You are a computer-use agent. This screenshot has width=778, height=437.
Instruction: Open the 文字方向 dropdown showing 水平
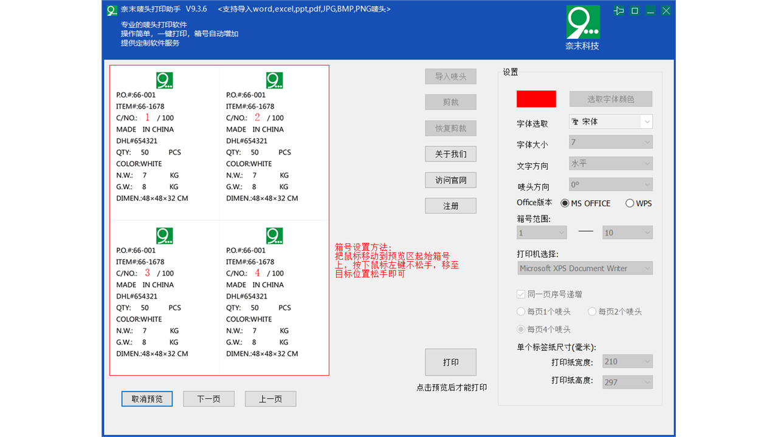pos(611,163)
